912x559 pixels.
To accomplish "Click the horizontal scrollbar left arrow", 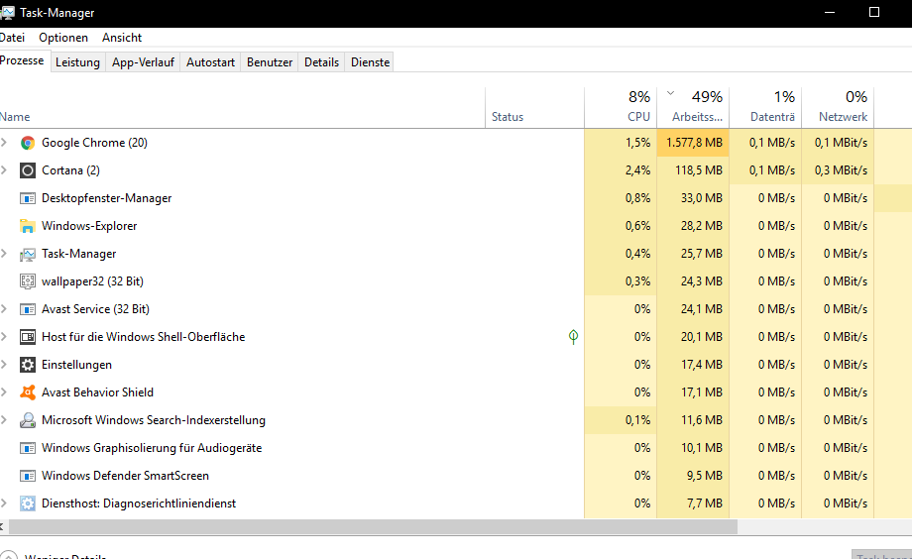I will 3,527.
